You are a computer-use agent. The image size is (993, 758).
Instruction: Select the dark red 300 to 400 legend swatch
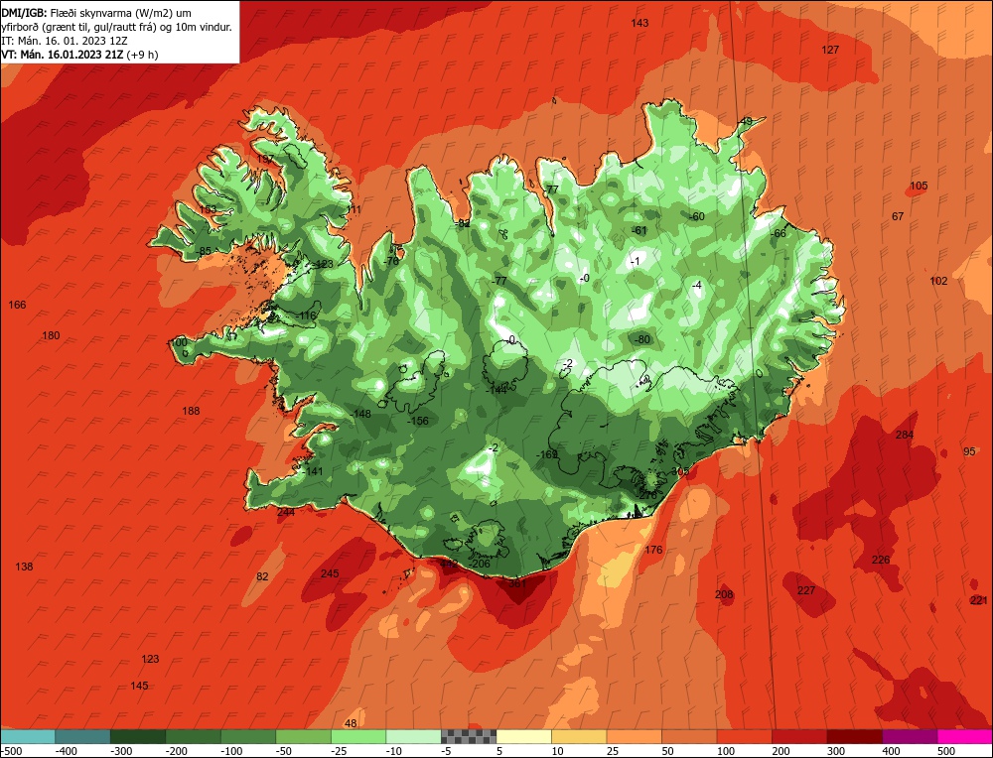[x=855, y=736]
